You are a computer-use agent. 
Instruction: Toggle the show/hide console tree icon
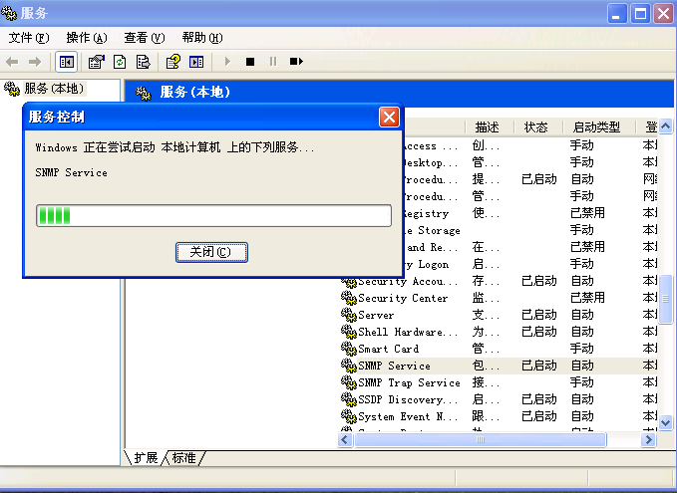click(66, 62)
